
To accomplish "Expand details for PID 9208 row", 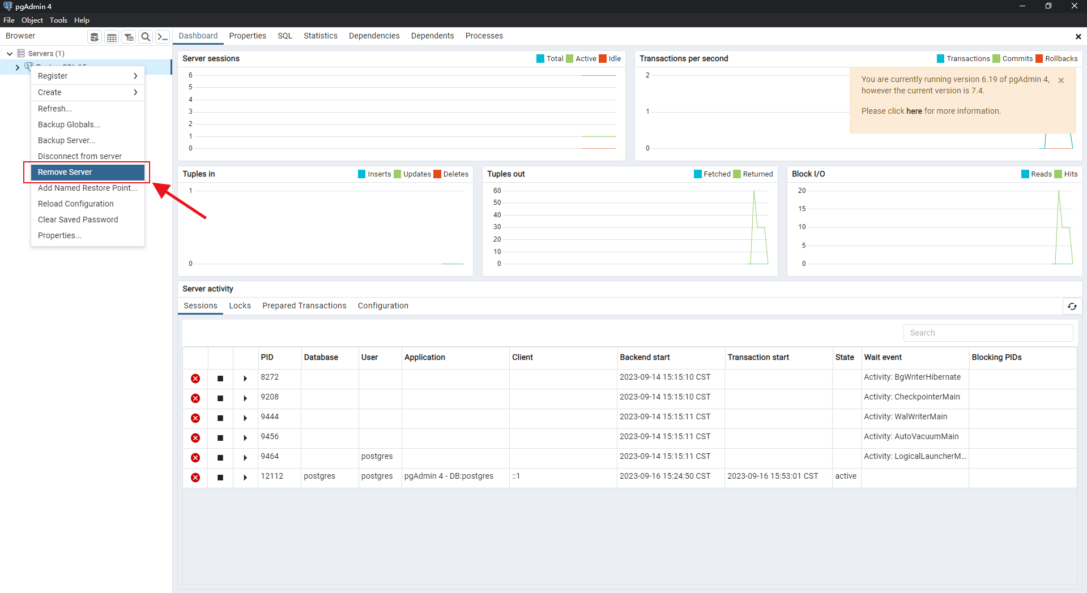I will [245, 398].
